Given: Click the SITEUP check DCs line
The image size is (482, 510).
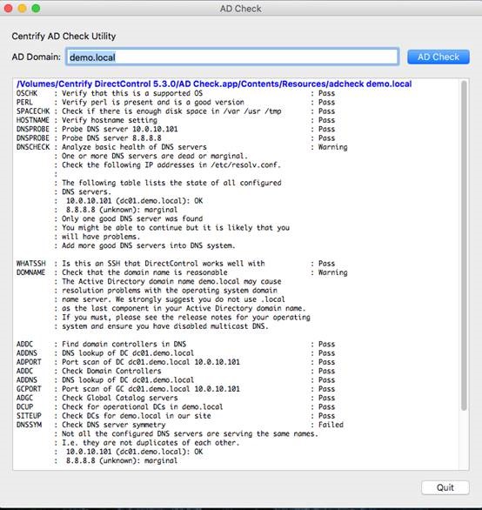Looking at the screenshot, I should pos(176,416).
